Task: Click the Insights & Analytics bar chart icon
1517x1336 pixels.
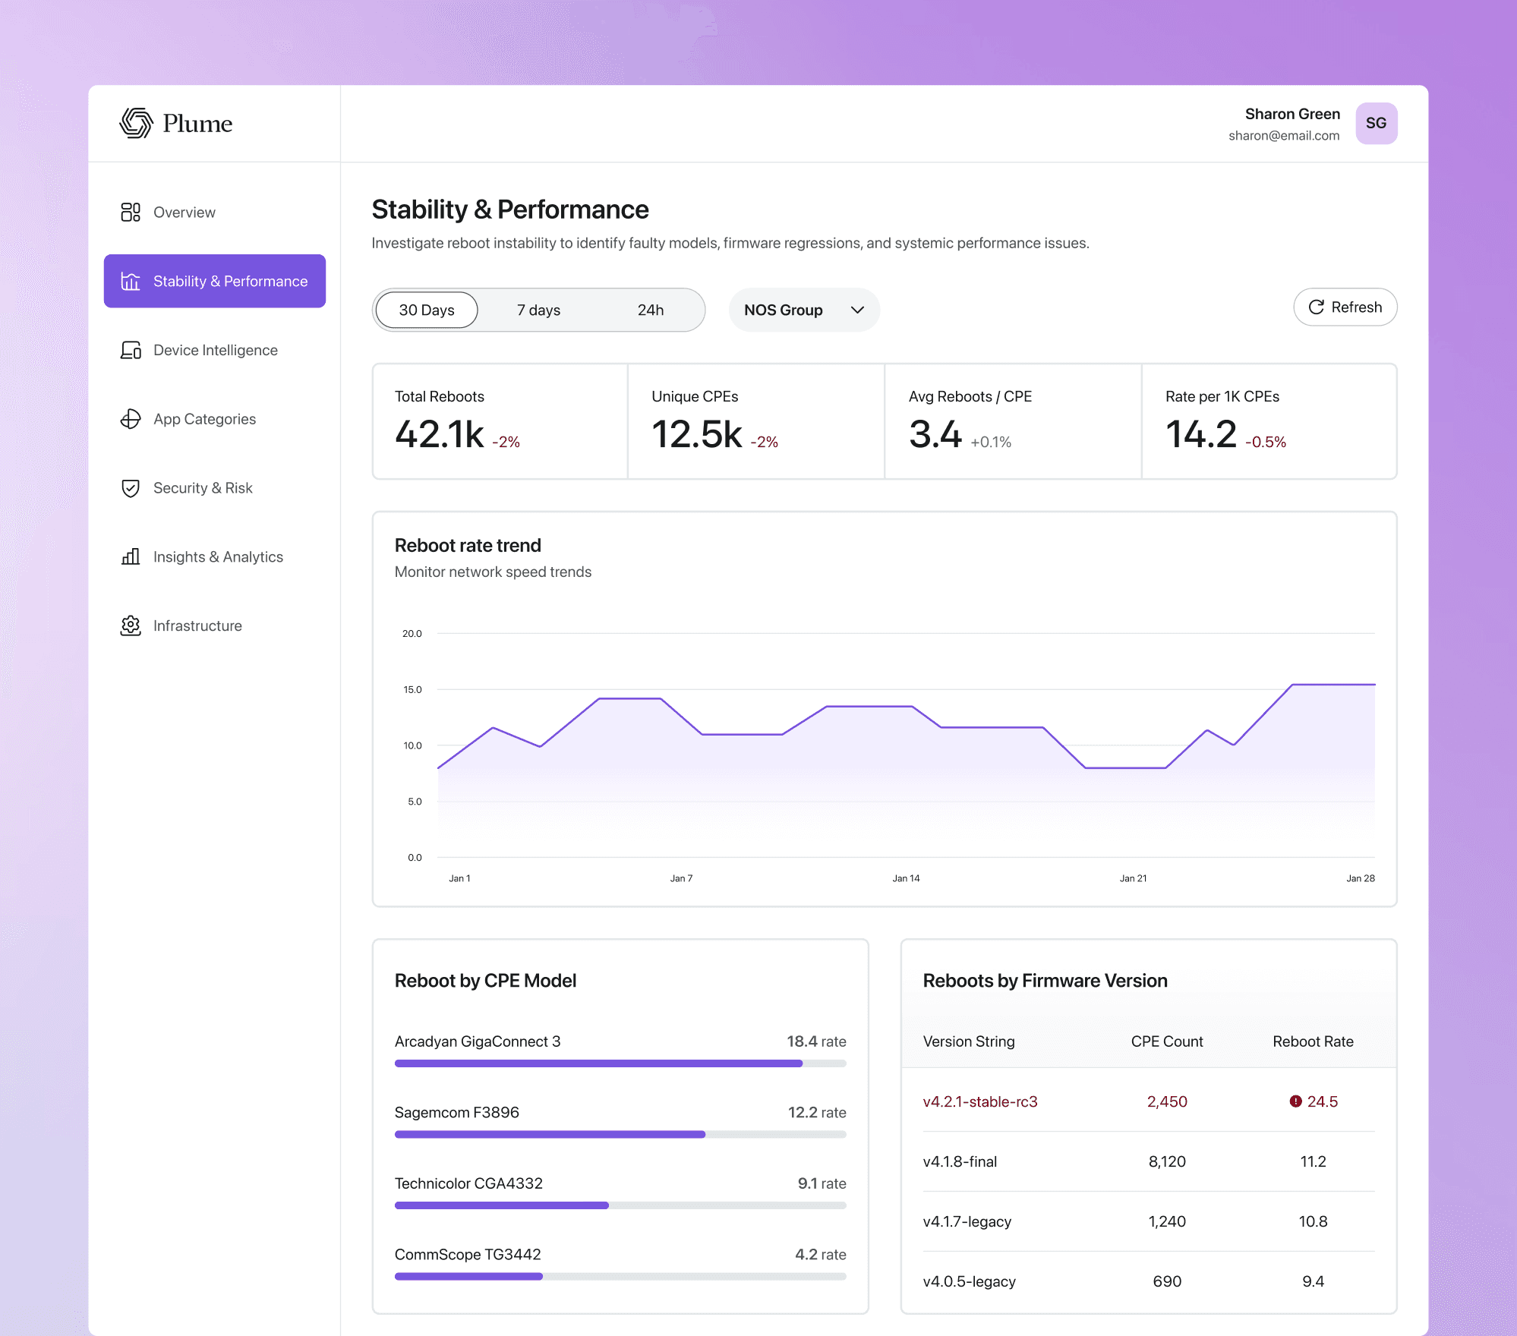Action: (131, 556)
